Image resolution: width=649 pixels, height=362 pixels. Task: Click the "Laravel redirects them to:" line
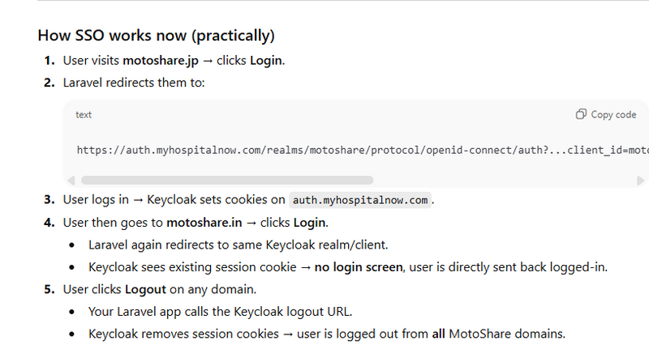(134, 82)
